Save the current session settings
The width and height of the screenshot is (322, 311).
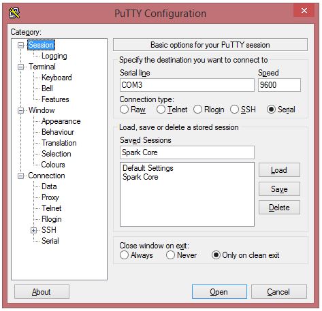tap(279, 189)
